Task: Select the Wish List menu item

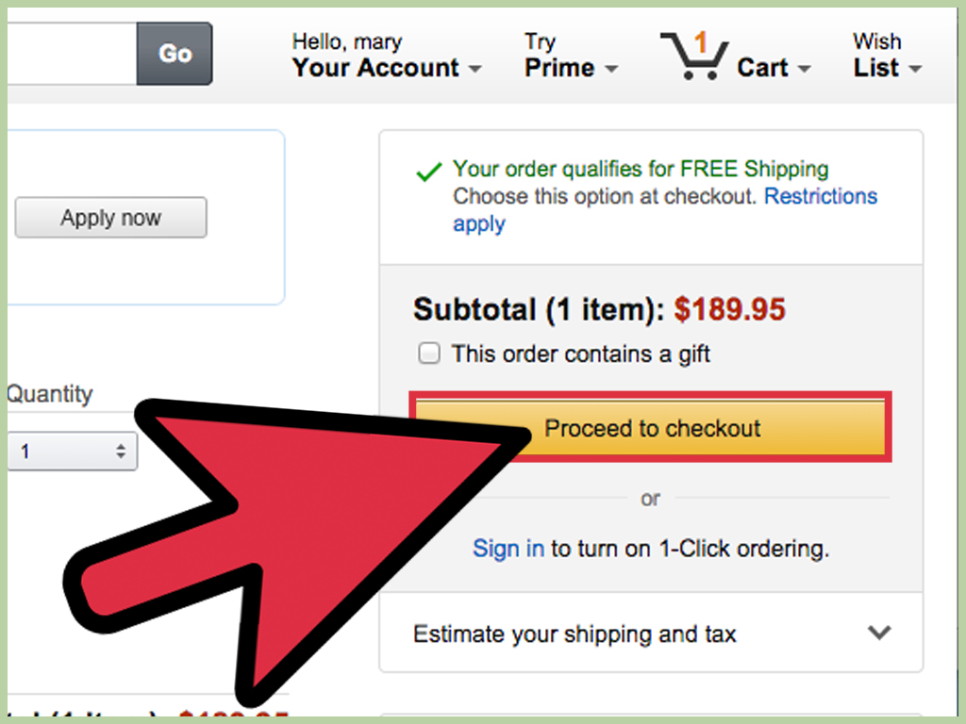Action: (877, 55)
